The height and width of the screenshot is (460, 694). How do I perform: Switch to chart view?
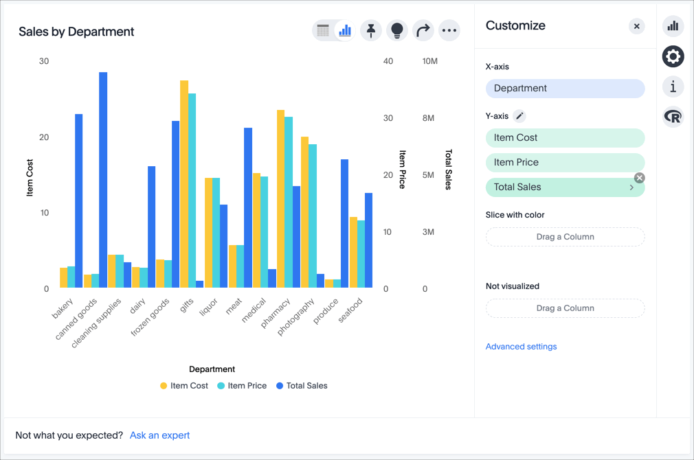tap(344, 30)
